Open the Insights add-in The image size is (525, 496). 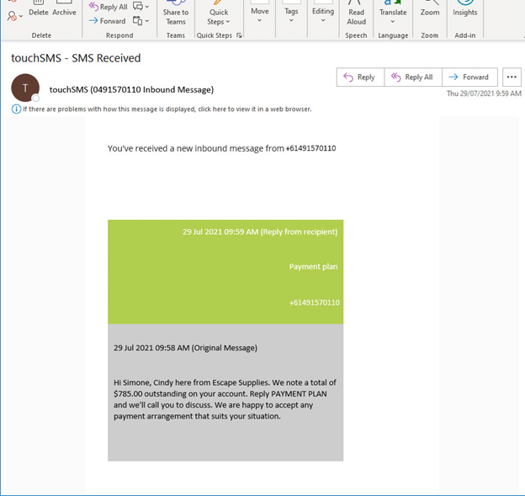click(x=464, y=12)
